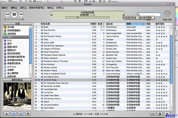Open the 說明(H) help menu
The height and width of the screenshot is (118, 178).
pyautogui.click(x=60, y=8)
